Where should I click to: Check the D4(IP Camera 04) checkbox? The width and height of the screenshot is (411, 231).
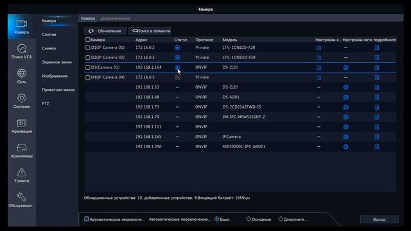[87, 78]
